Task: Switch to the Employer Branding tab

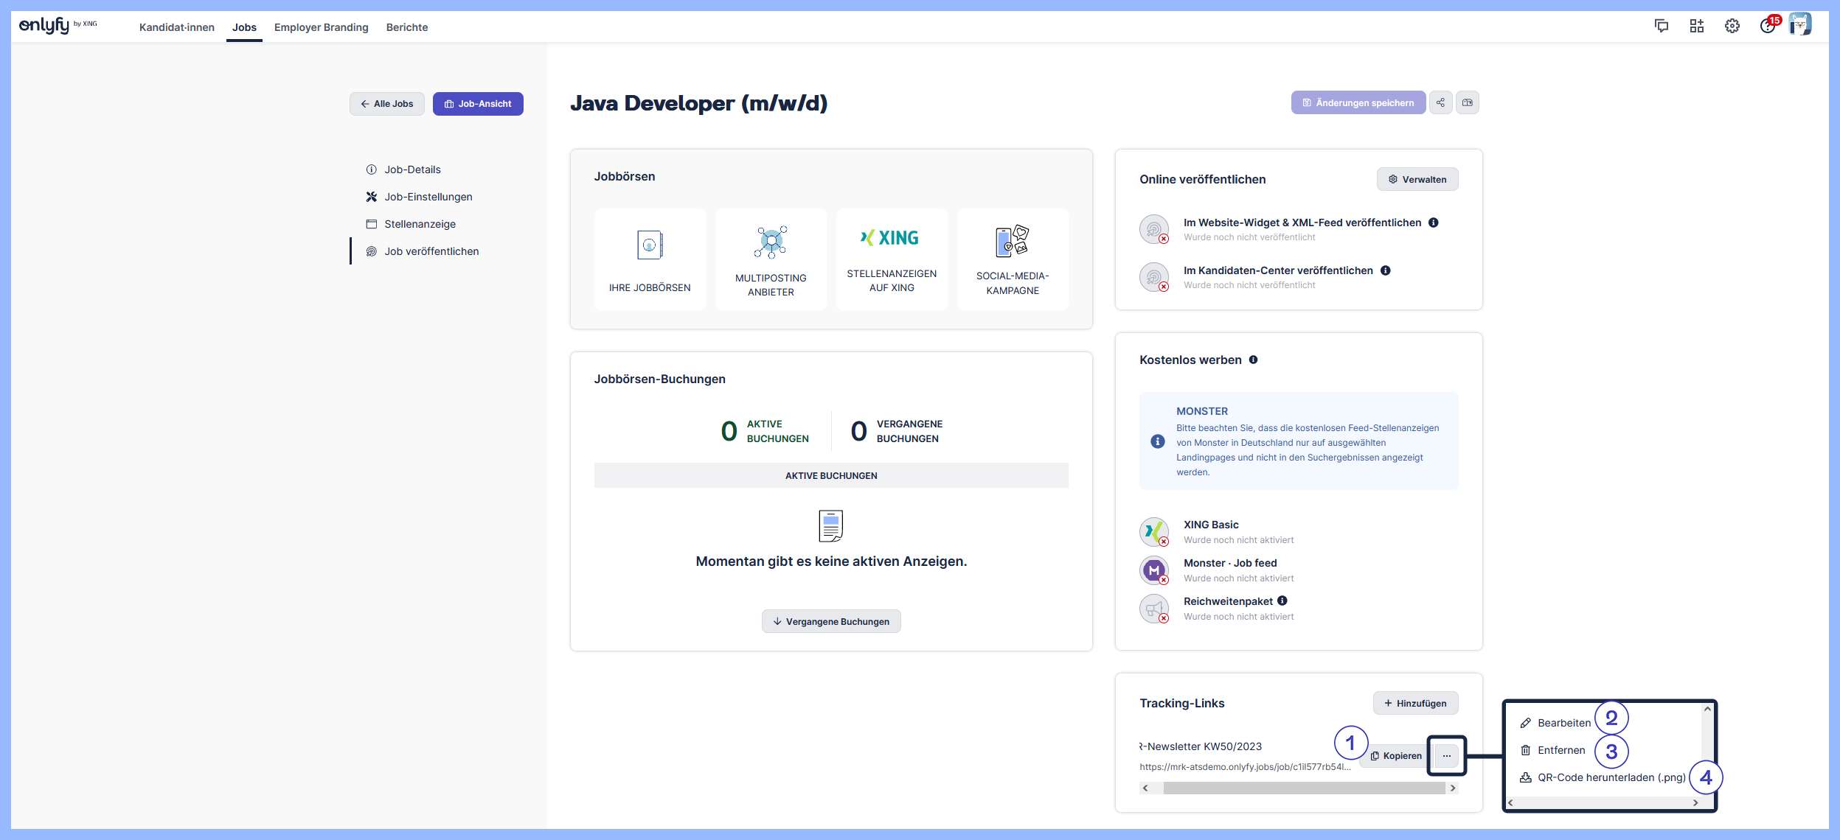Action: tap(321, 27)
